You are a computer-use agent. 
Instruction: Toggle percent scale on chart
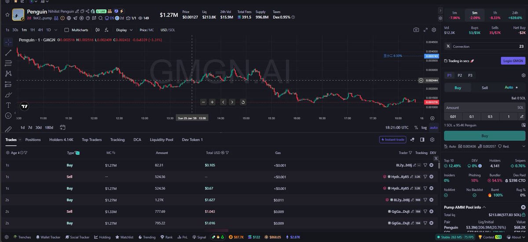coord(416,128)
